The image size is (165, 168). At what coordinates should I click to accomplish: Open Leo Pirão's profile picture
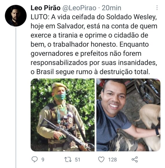[x=16, y=16]
